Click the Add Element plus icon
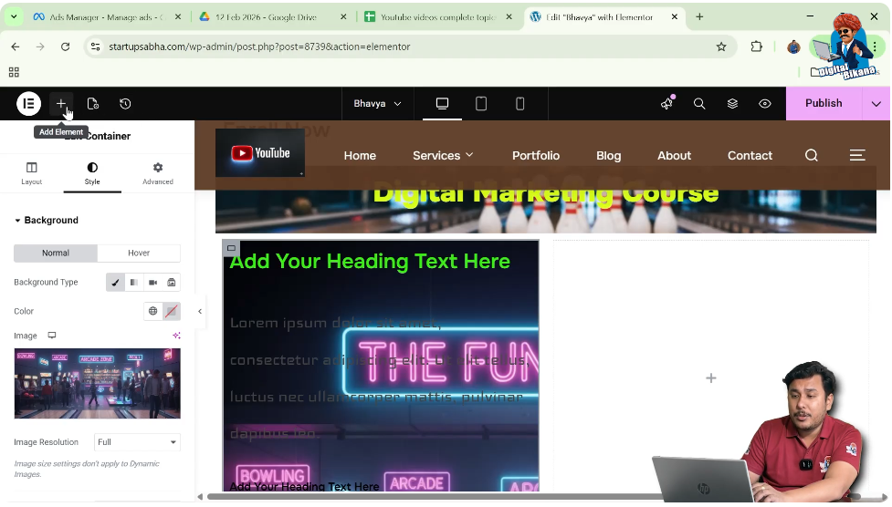The height and width of the screenshot is (507, 892). 61,103
